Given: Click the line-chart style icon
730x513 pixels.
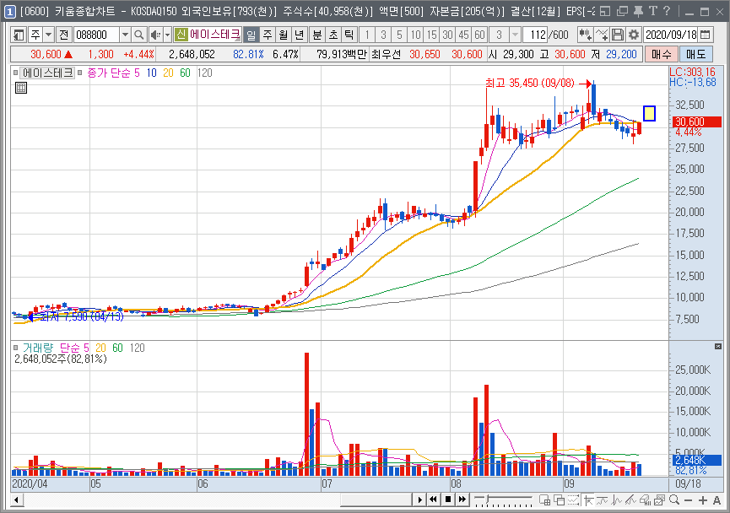Looking at the screenshot, I should click(616, 500).
